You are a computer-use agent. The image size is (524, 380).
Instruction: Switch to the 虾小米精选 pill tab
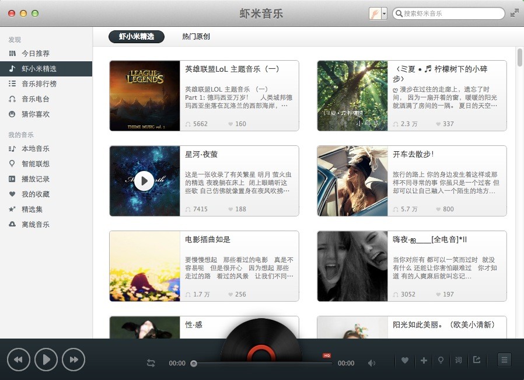(x=137, y=36)
